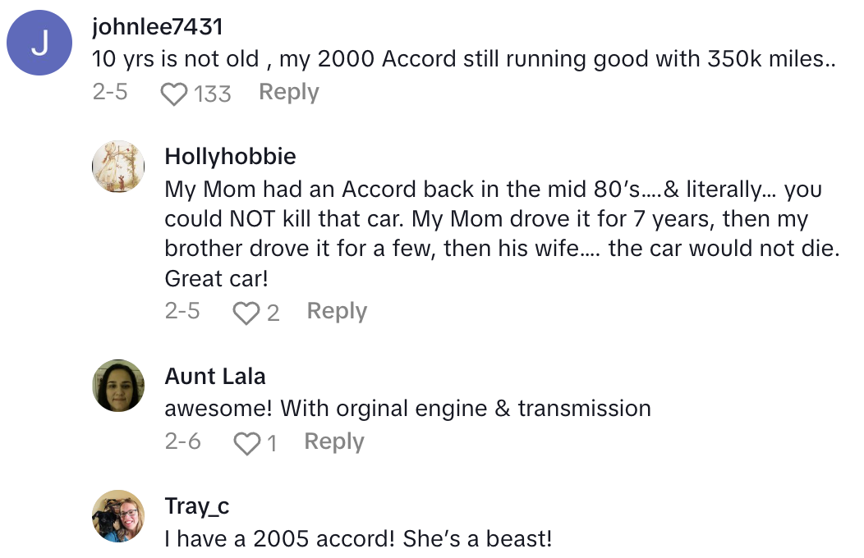The width and height of the screenshot is (864, 558).
Task: Click Hollyhobbie's profile picture
Action: pyautogui.click(x=118, y=167)
